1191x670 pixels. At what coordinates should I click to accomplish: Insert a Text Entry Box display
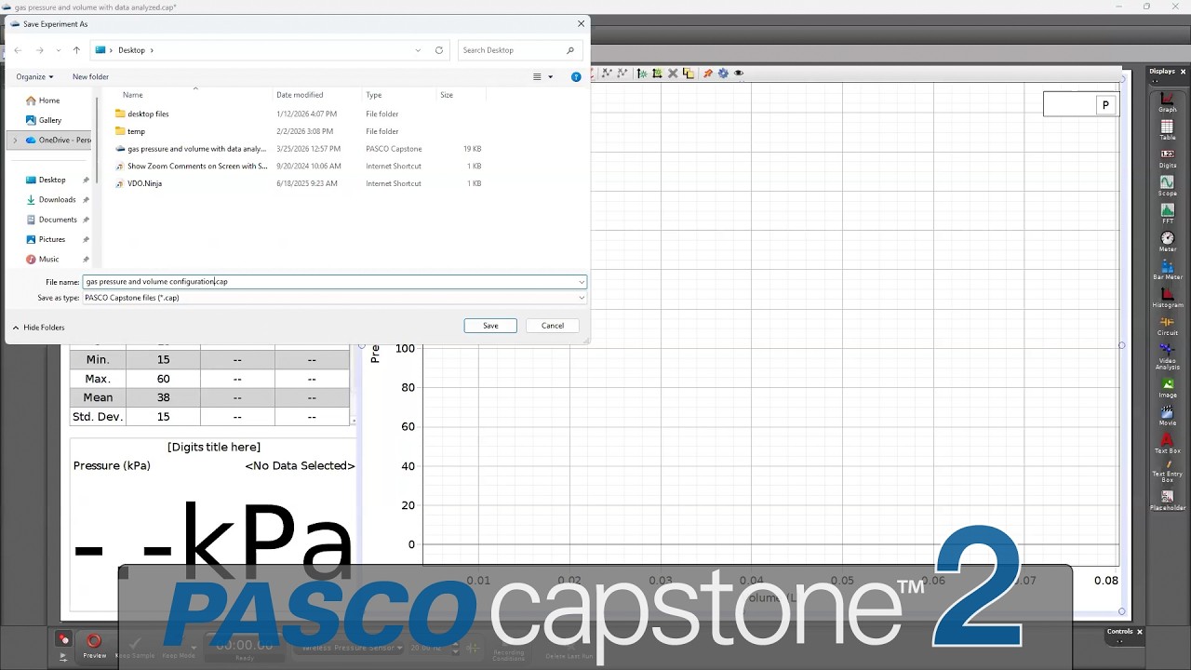(1167, 471)
